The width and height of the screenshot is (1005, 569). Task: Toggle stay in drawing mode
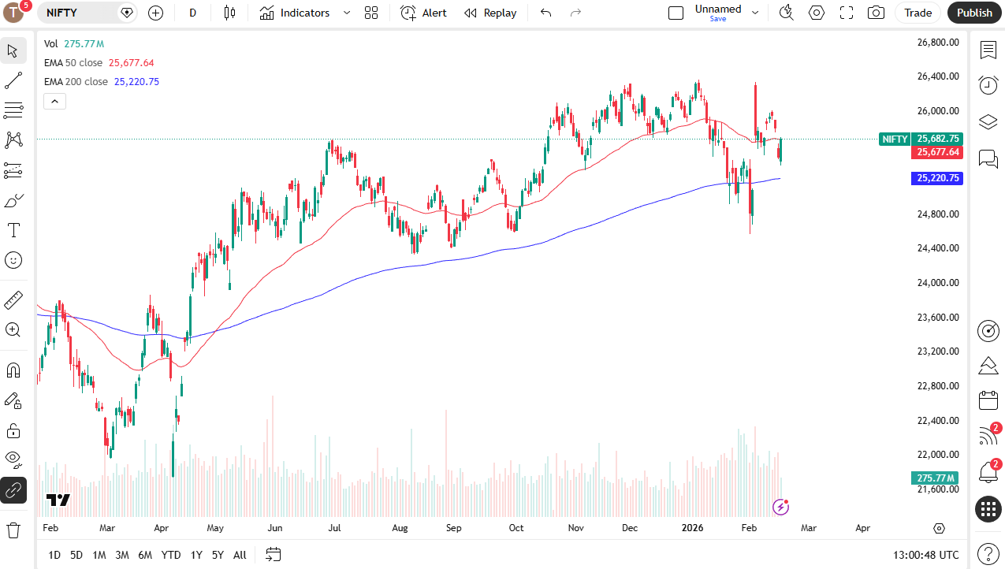pyautogui.click(x=13, y=400)
